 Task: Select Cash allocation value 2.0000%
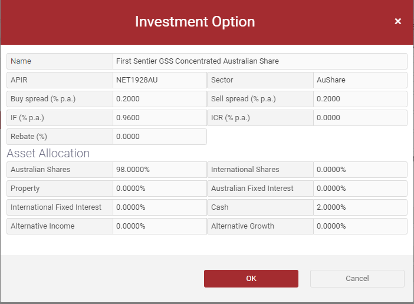pos(360,207)
